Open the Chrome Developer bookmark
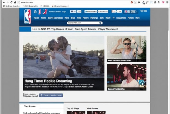This screenshot has height=114, width=170. coord(60,6)
